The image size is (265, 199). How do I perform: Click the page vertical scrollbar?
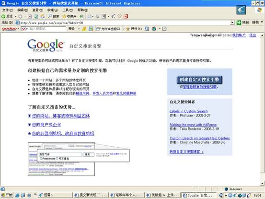(262, 109)
